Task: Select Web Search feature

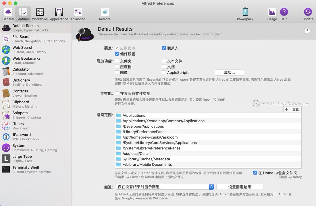Action: 36,50
